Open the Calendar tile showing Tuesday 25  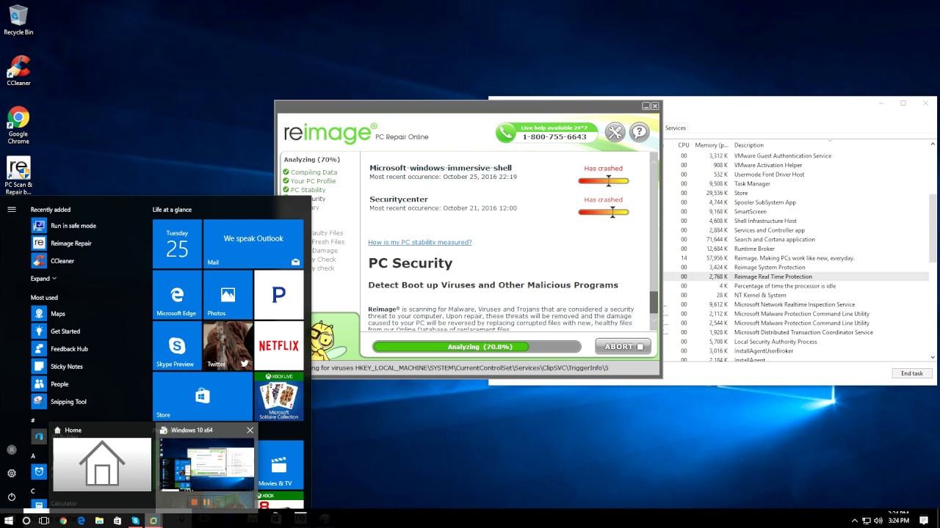(177, 243)
